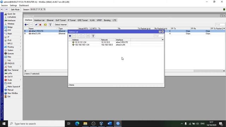Open PPP sidebar entry
The width and height of the screenshot is (226, 127).
pos(9,30)
